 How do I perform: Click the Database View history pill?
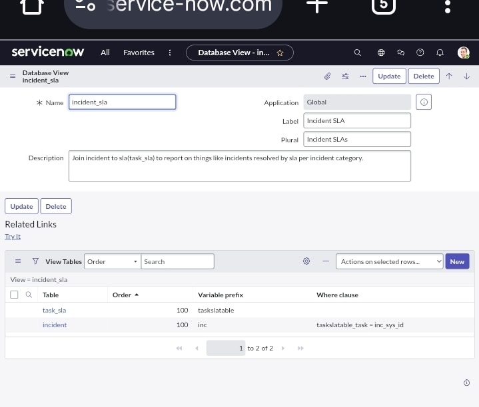point(234,53)
